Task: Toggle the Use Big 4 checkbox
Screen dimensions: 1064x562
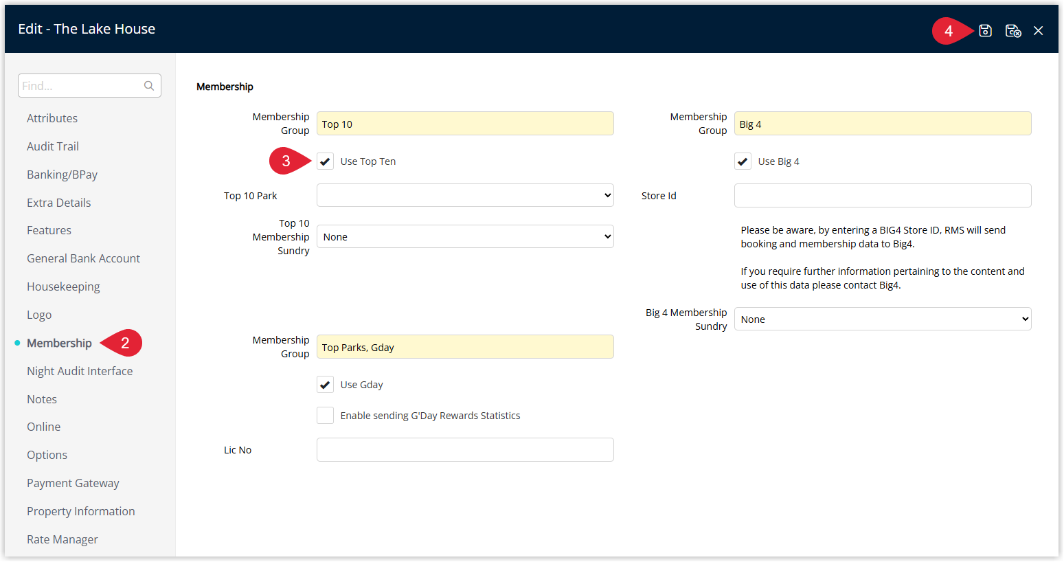Action: coord(743,161)
